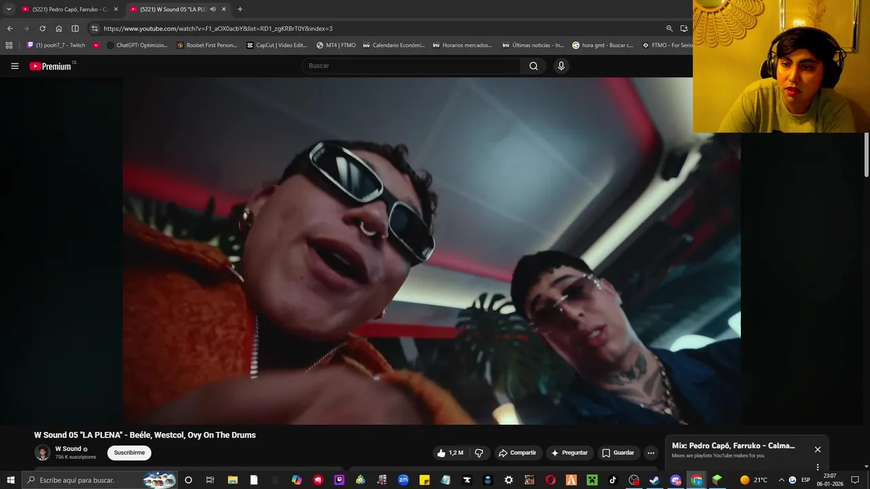Open MT4 | FTMO bookmark

click(x=336, y=46)
